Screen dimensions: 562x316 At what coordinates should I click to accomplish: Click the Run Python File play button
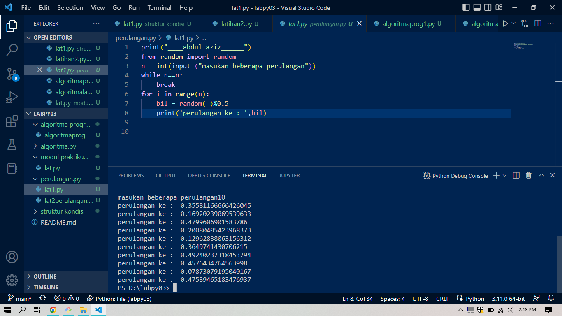[506, 23]
